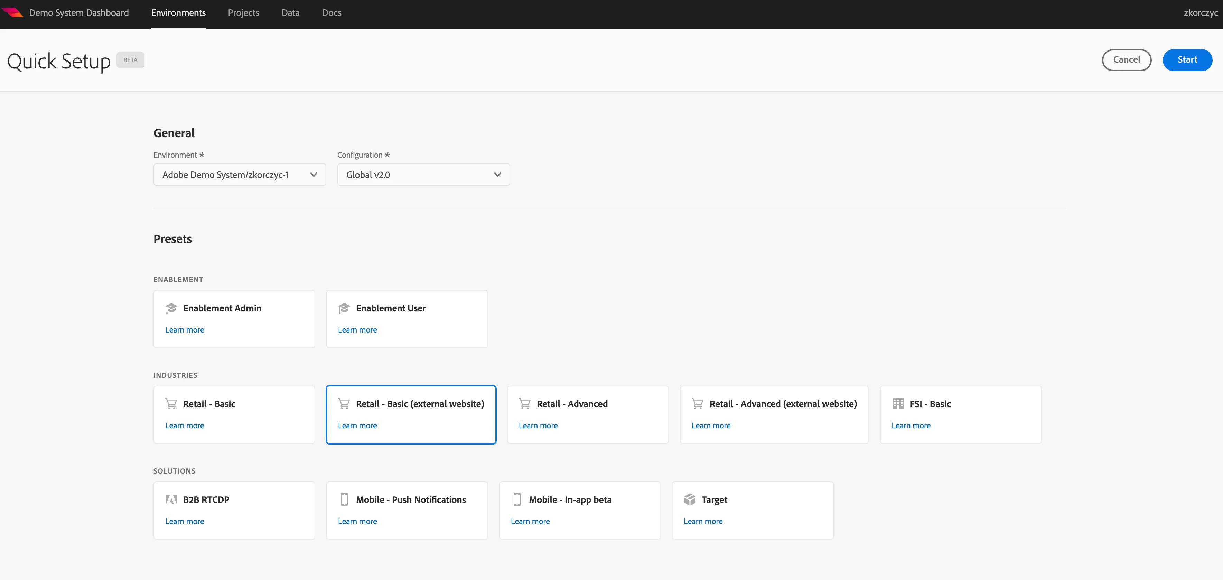
Task: Click the cart icon on Retail - Advanced card
Action: 525,404
